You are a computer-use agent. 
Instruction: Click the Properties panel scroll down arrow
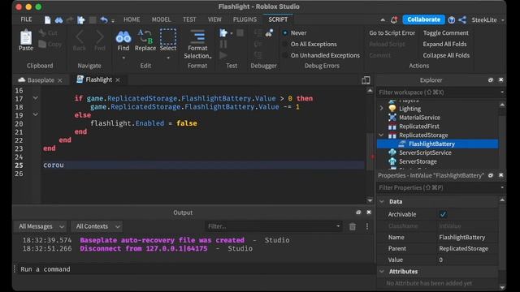click(x=502, y=287)
